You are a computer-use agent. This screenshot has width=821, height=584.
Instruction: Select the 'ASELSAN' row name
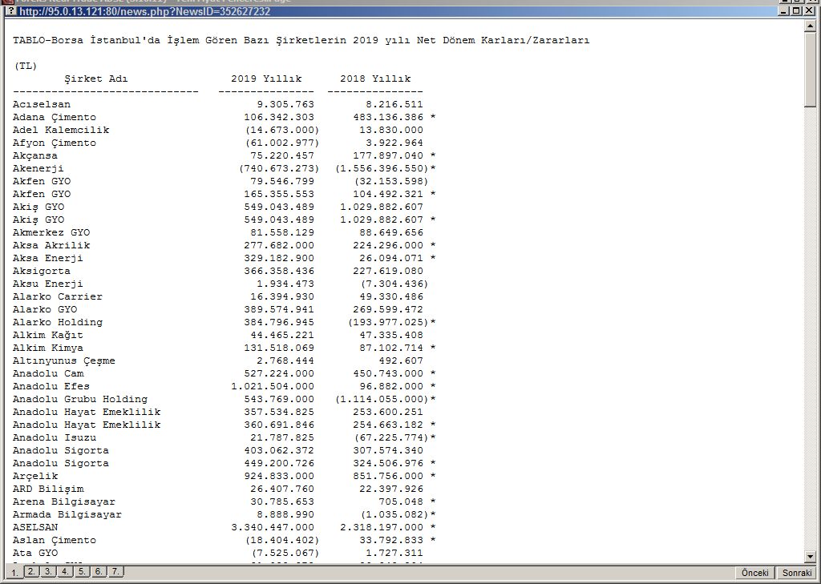35,527
